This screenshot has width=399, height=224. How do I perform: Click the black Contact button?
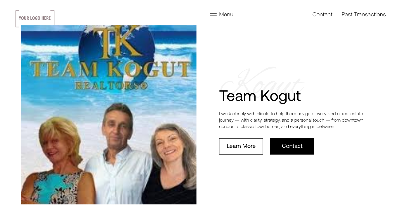click(x=292, y=146)
